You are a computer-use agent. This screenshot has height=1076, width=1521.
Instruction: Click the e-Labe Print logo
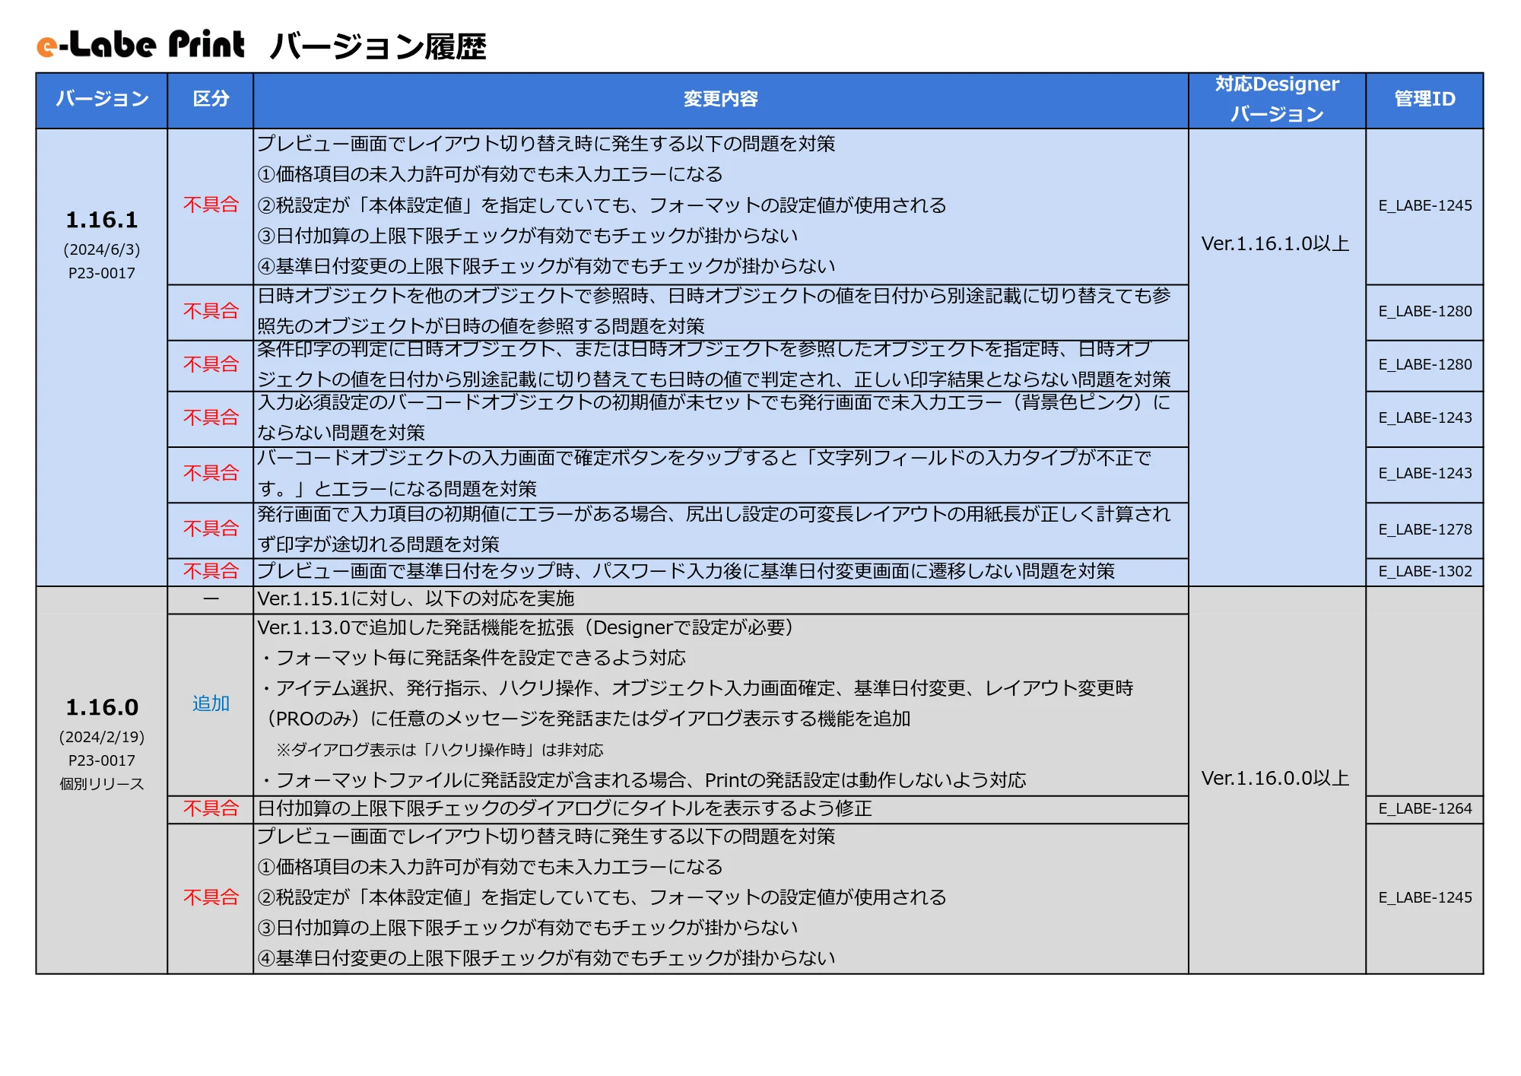pyautogui.click(x=141, y=45)
